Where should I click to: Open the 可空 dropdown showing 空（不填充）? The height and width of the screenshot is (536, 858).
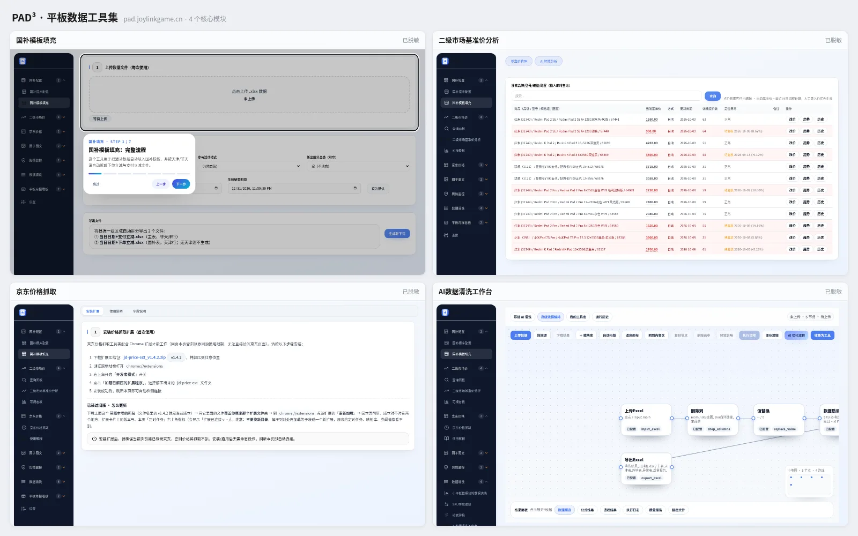pyautogui.click(x=359, y=166)
